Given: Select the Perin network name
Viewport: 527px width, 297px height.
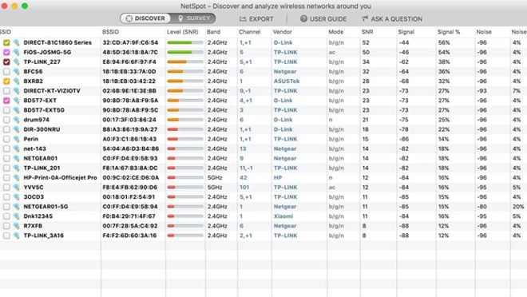Looking at the screenshot, I should pos(31,139).
